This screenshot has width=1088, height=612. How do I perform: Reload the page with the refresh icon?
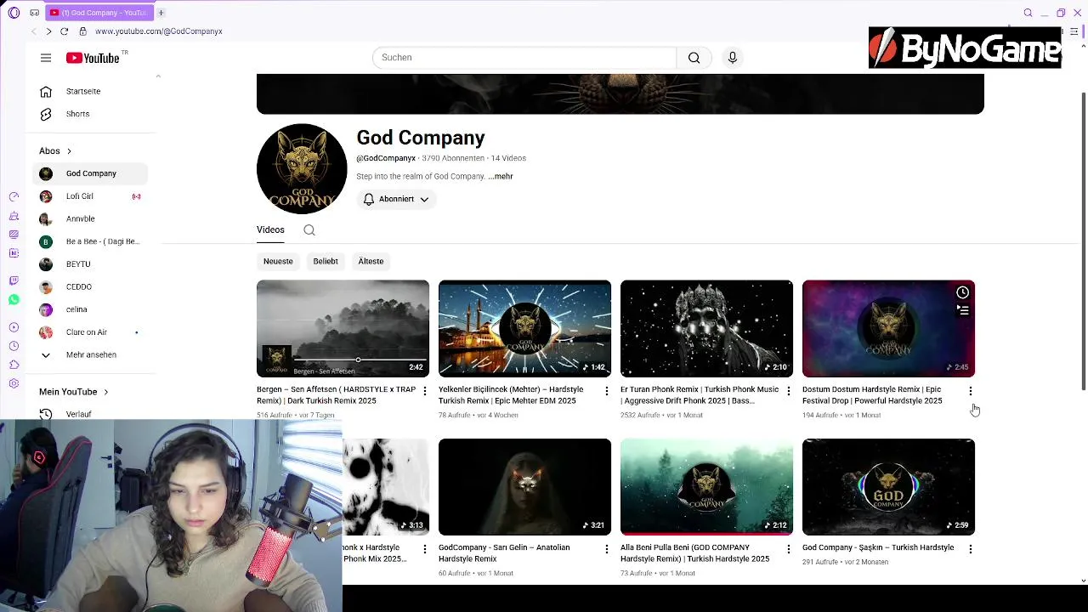click(x=64, y=31)
